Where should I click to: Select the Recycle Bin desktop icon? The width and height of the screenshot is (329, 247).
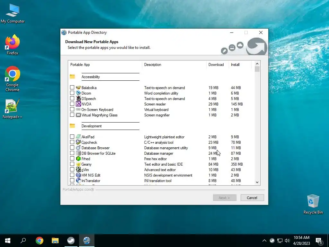point(313,204)
